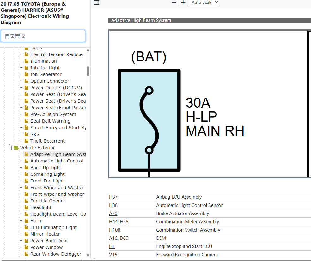311x261 pixels.
Task: Open the A16 connector link
Action: tap(113, 238)
